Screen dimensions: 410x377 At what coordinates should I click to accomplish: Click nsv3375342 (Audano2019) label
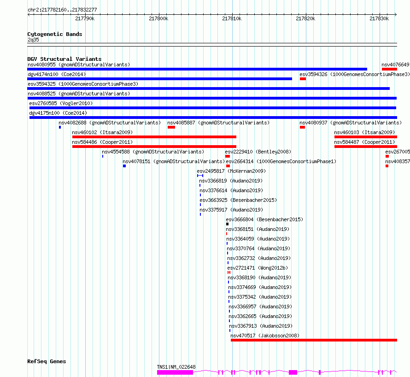pyautogui.click(x=260, y=297)
